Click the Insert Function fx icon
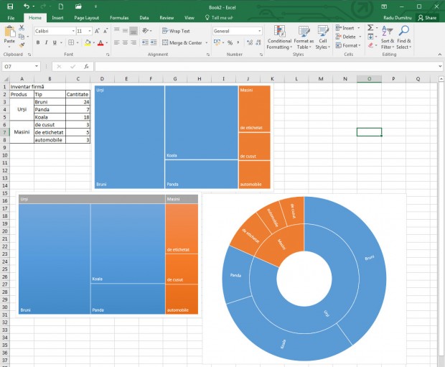 (x=87, y=66)
